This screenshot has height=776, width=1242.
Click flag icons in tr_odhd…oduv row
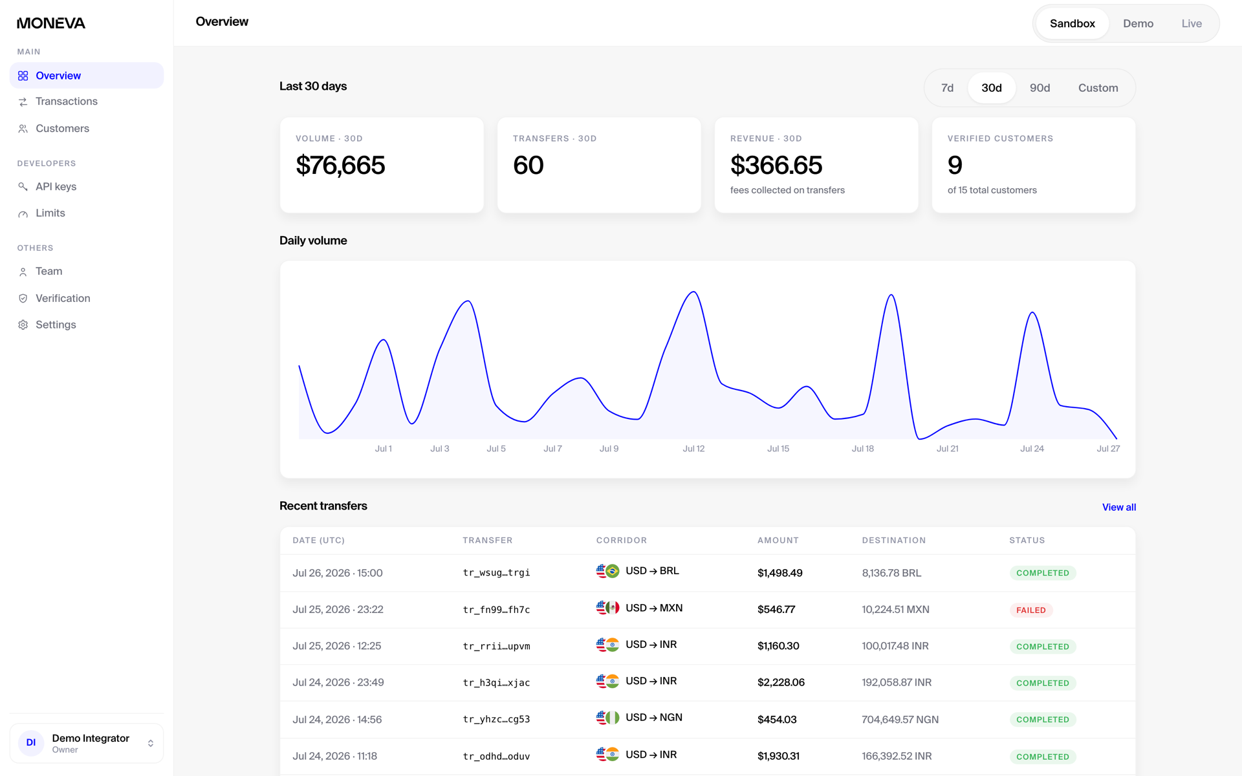click(607, 754)
